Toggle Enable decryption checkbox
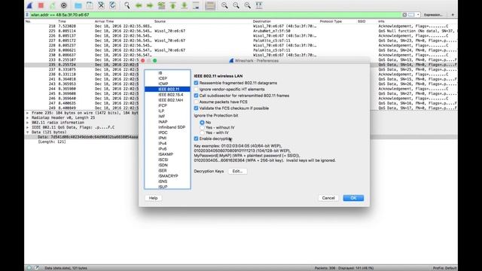 coord(196,139)
